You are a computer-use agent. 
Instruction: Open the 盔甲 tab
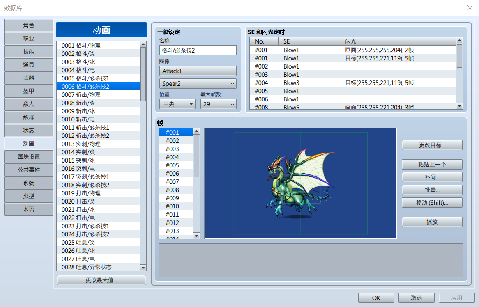[28, 91]
